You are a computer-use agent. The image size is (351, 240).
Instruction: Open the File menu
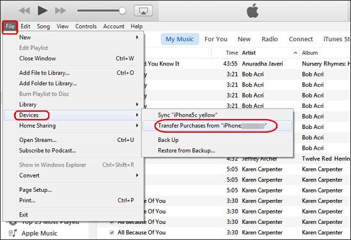(x=10, y=27)
